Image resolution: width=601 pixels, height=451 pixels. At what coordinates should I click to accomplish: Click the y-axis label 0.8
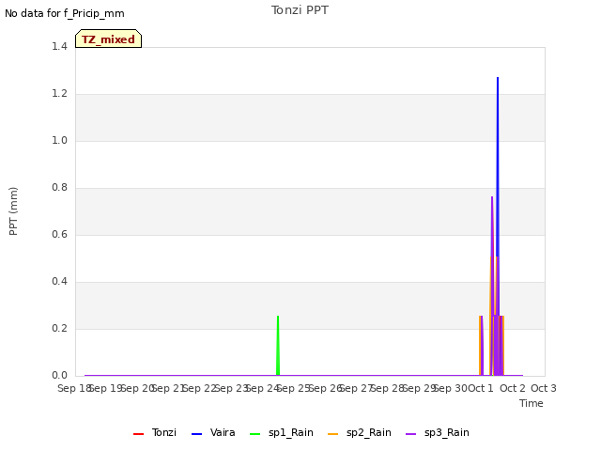(59, 188)
